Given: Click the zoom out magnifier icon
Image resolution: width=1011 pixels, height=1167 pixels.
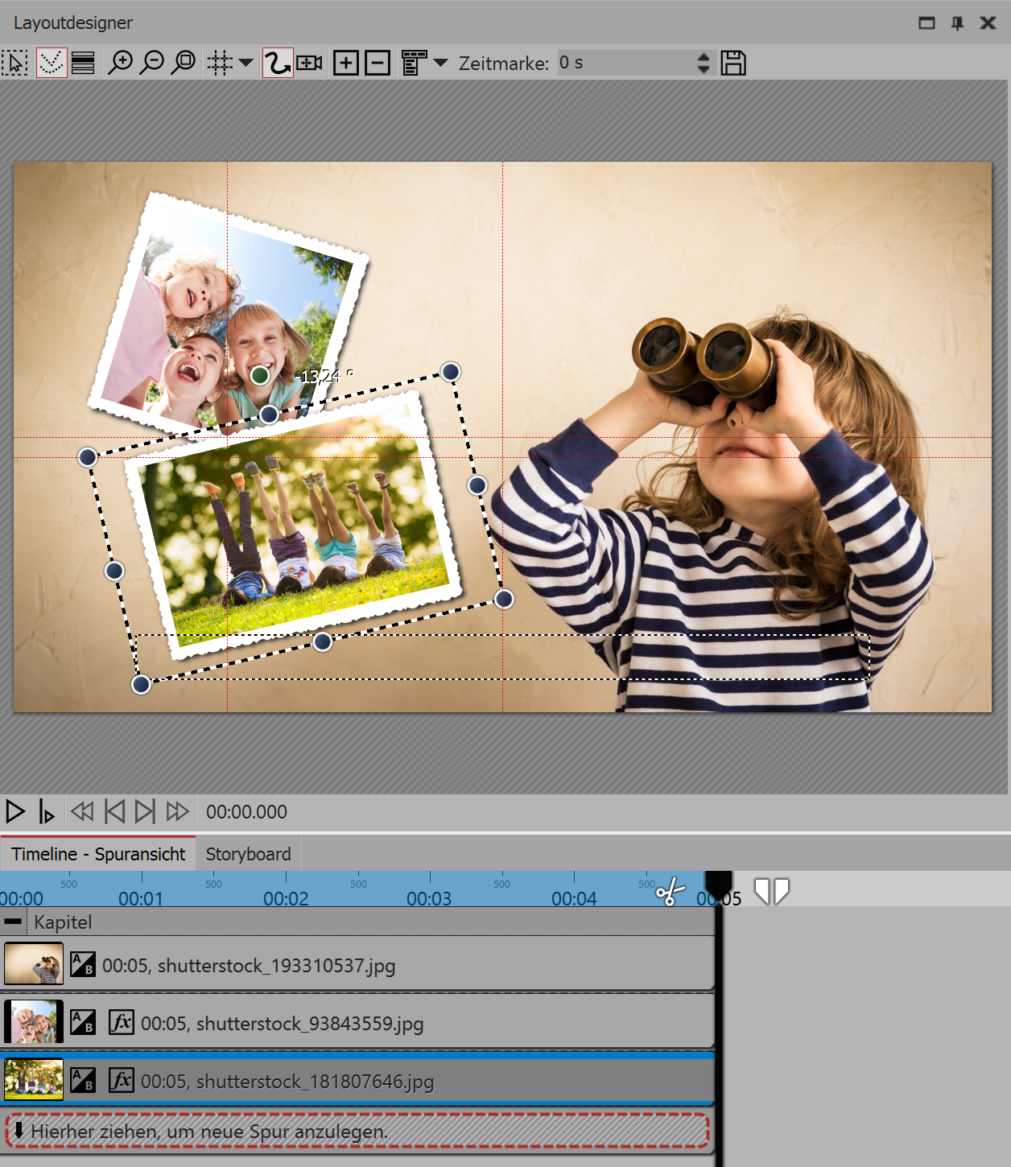Looking at the screenshot, I should tap(152, 62).
